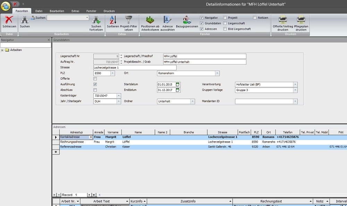Screen dimensions: 347x206
Task: Enable Bild Liegenschaft checkbox
Action: 225,29
